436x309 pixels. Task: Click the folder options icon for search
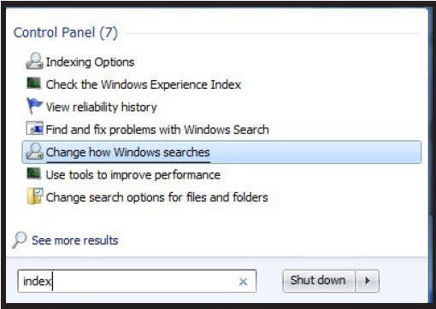[x=35, y=196]
